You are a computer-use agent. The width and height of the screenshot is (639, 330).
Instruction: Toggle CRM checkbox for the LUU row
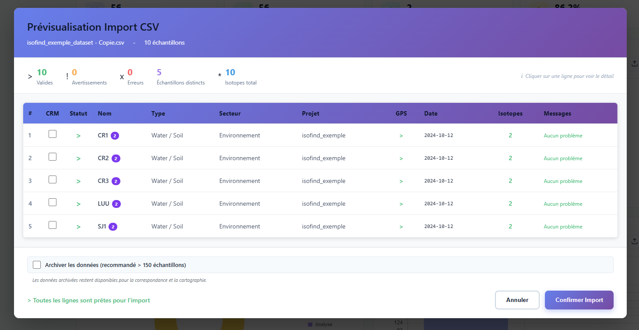[53, 202]
